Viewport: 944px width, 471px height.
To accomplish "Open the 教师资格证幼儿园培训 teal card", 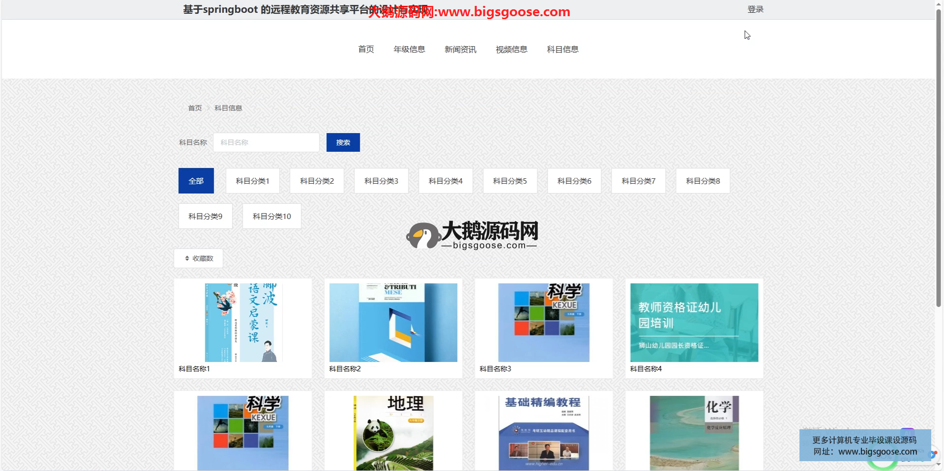I will click(694, 323).
